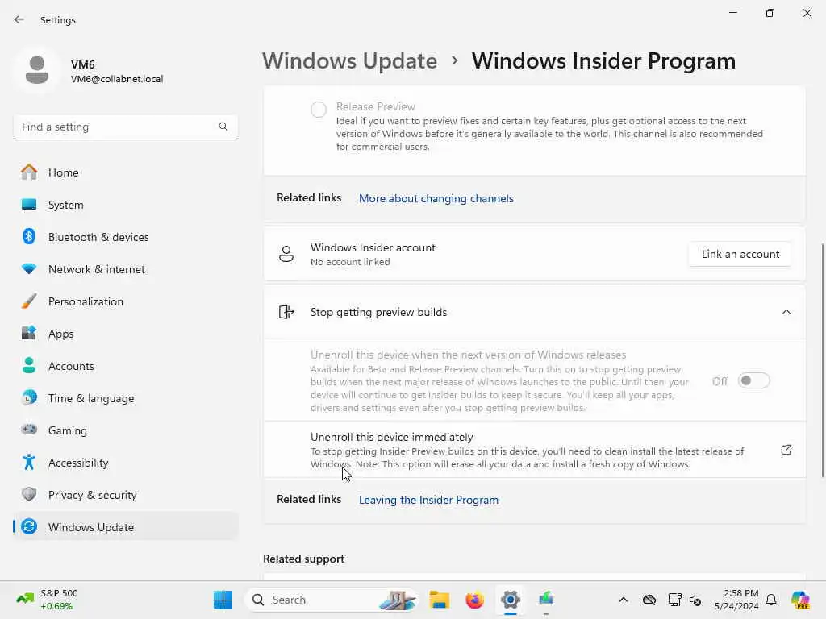Select the Release Preview radio button

318,110
